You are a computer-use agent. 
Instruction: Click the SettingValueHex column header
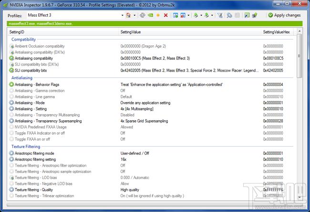coord(277,32)
